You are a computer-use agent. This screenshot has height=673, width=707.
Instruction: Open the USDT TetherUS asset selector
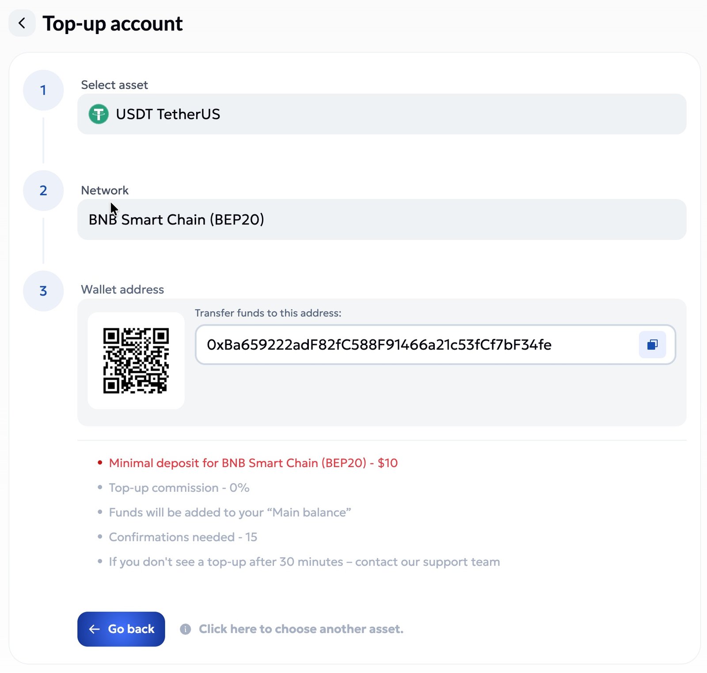(x=381, y=114)
